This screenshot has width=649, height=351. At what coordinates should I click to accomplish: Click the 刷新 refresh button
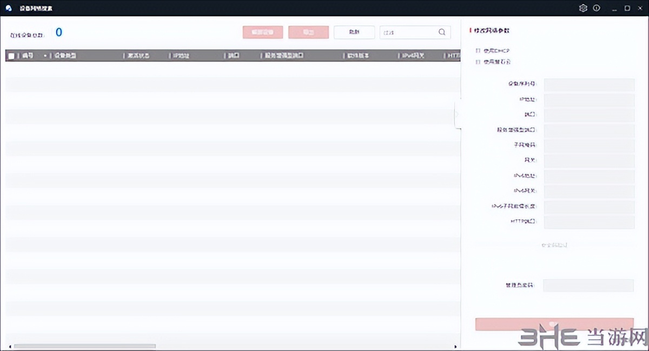coord(354,32)
